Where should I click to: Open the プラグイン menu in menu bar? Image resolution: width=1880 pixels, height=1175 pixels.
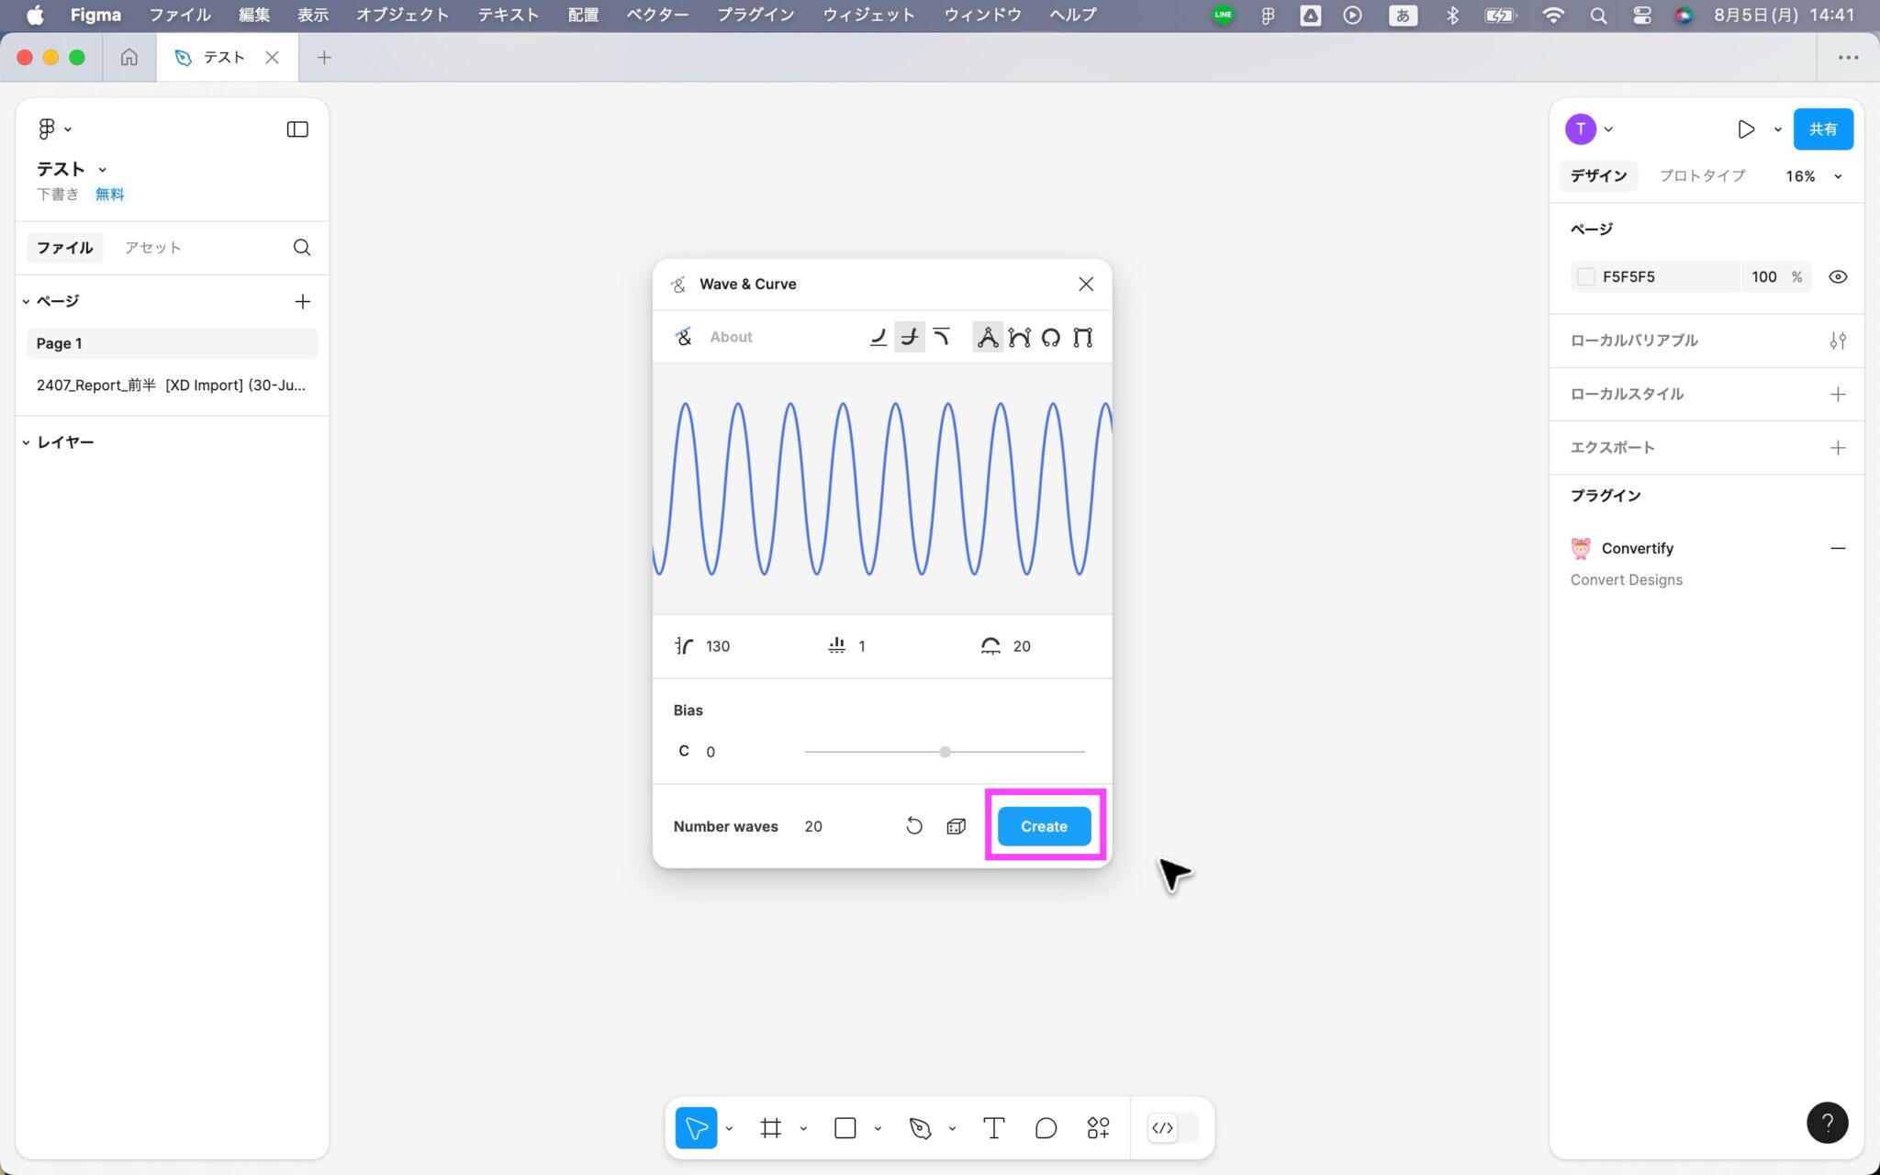755,15
